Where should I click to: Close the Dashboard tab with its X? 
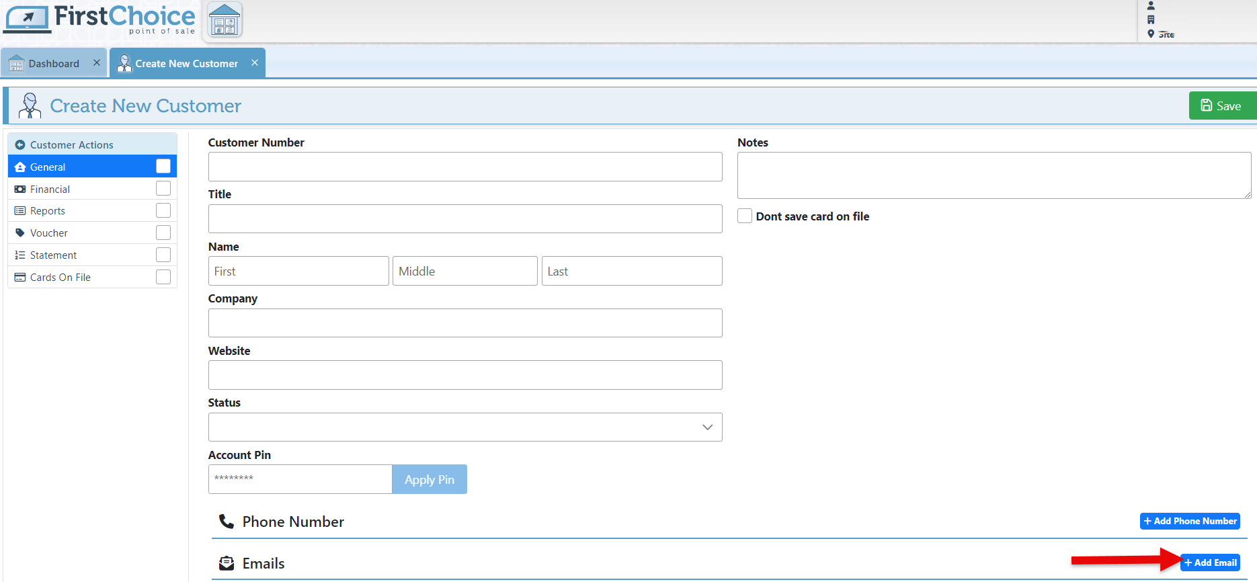coord(97,63)
